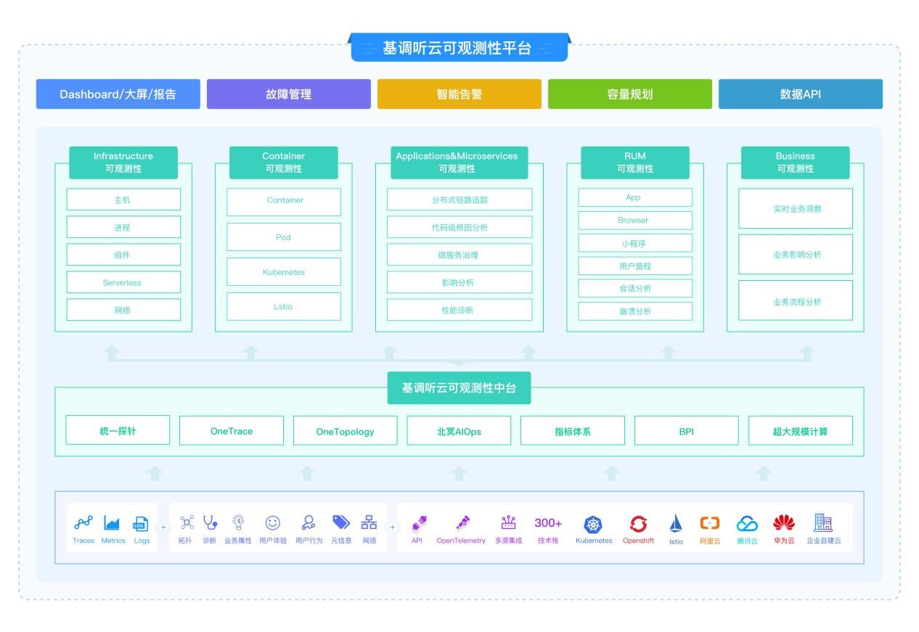Image resolution: width=919 pixels, height=632 pixels.
Task: Select the 华为云 logo icon
Action: coord(784,523)
